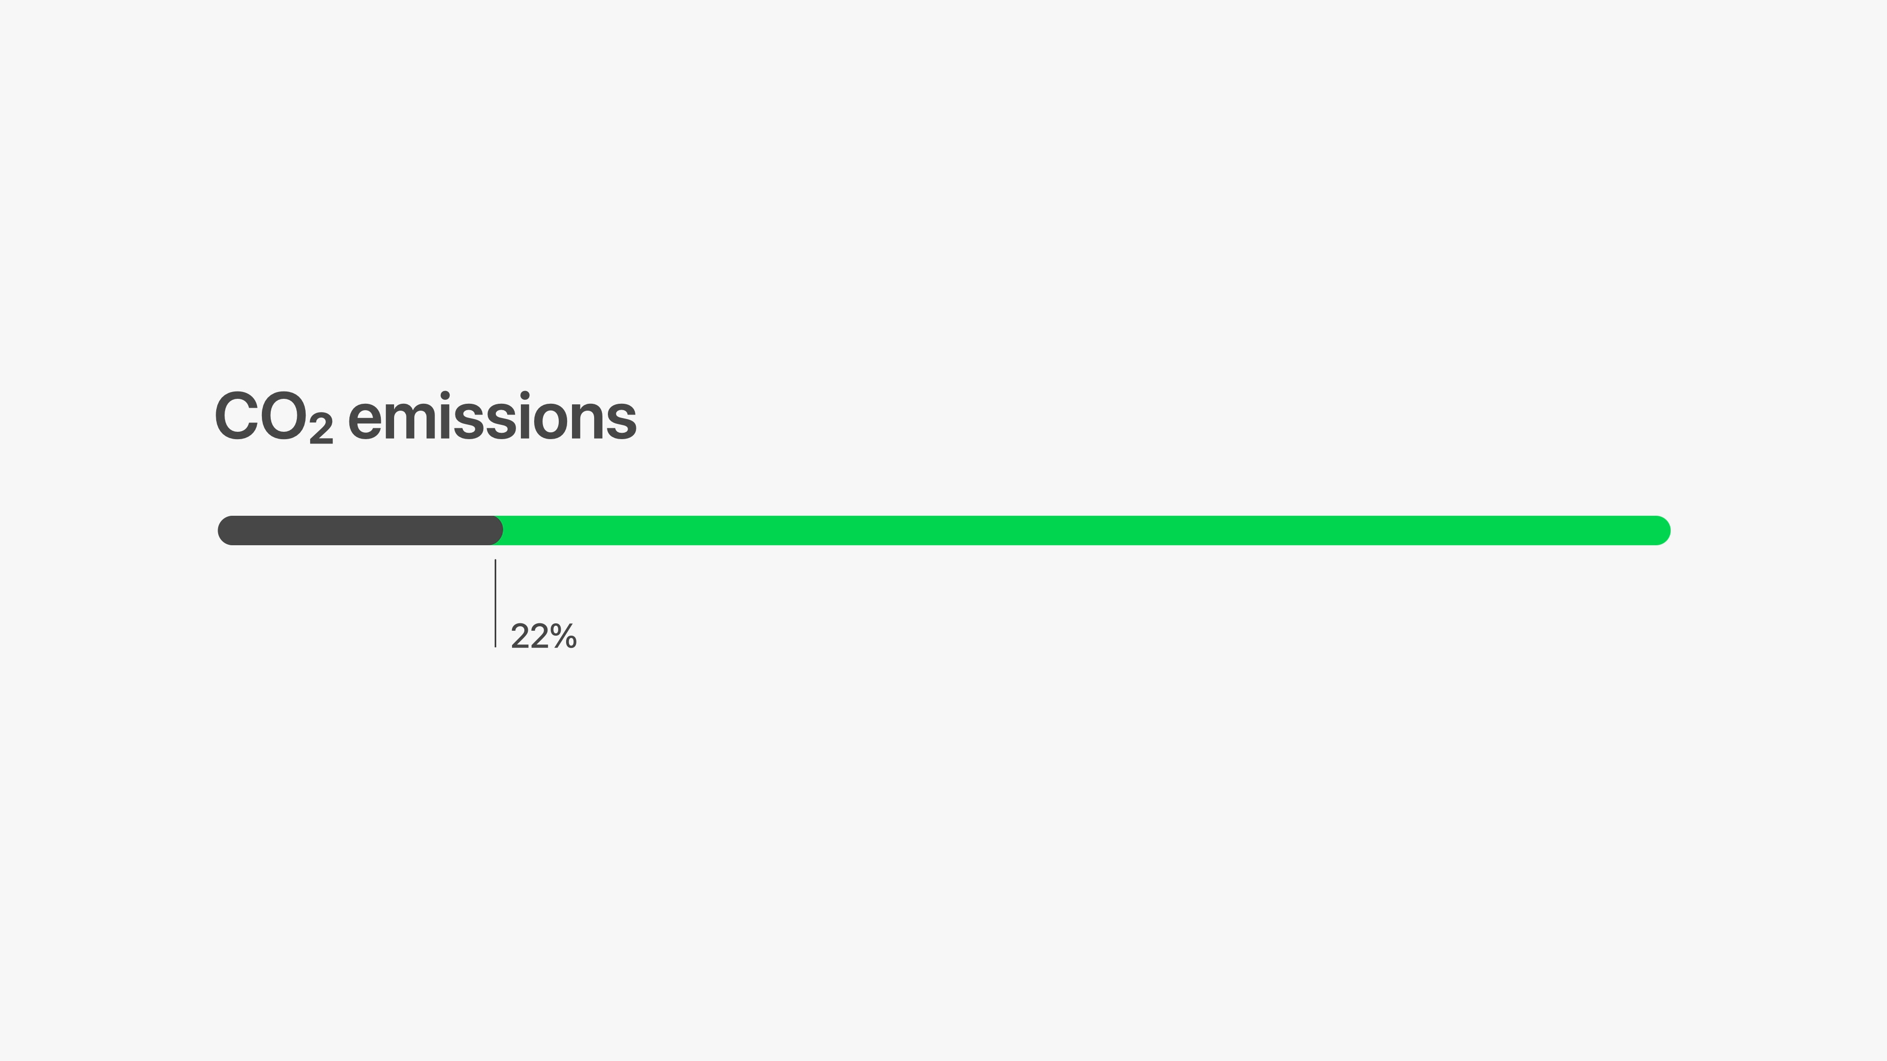Click the subscript '2' in the title

pyautogui.click(x=321, y=429)
